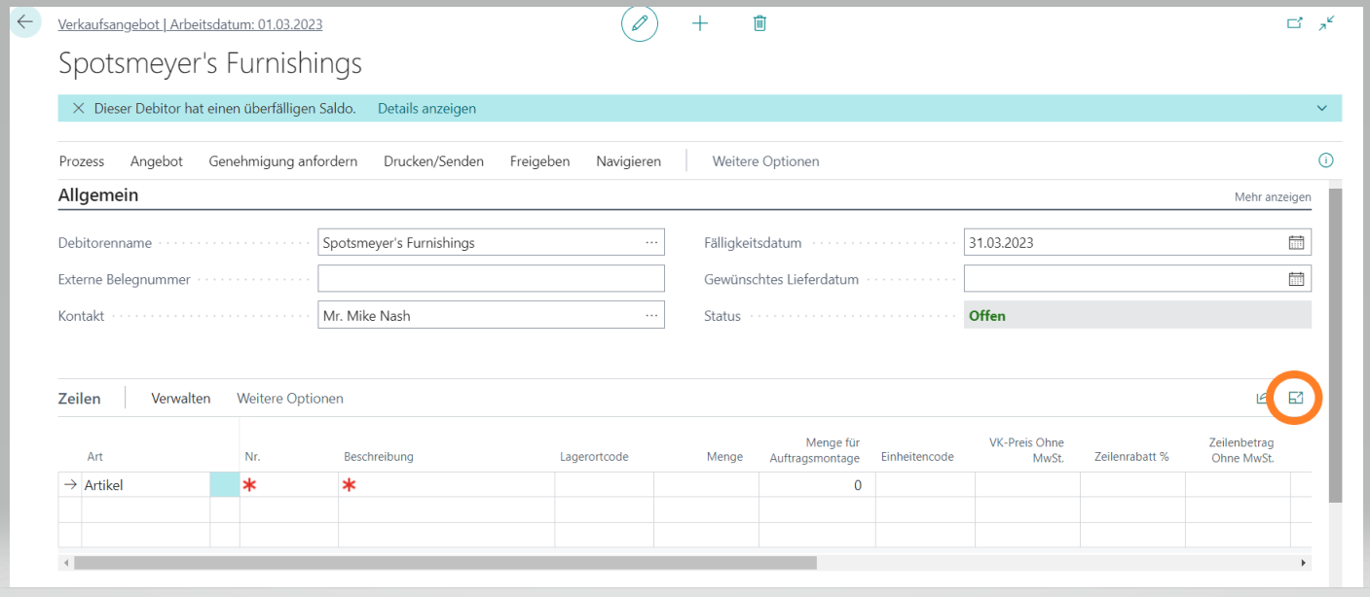Dismiss the overdue balance notification
Viewport: 1370px width, 597px height.
79,109
